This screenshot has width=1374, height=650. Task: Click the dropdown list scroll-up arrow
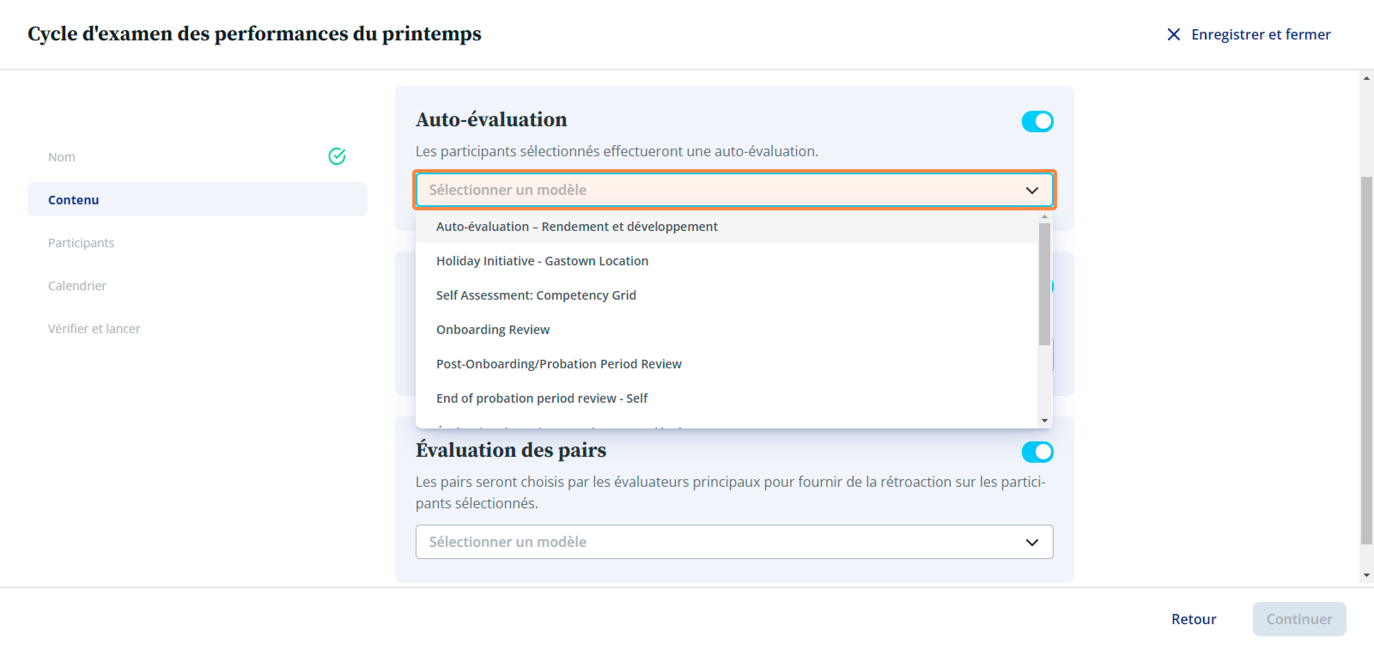point(1044,217)
